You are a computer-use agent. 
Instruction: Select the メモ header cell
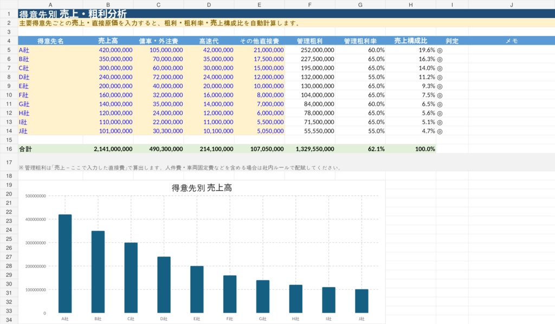[x=512, y=41]
